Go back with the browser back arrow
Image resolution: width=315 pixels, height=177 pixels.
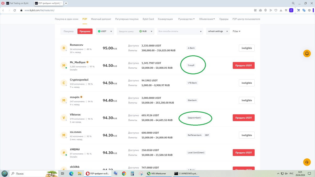click(x=3, y=10)
